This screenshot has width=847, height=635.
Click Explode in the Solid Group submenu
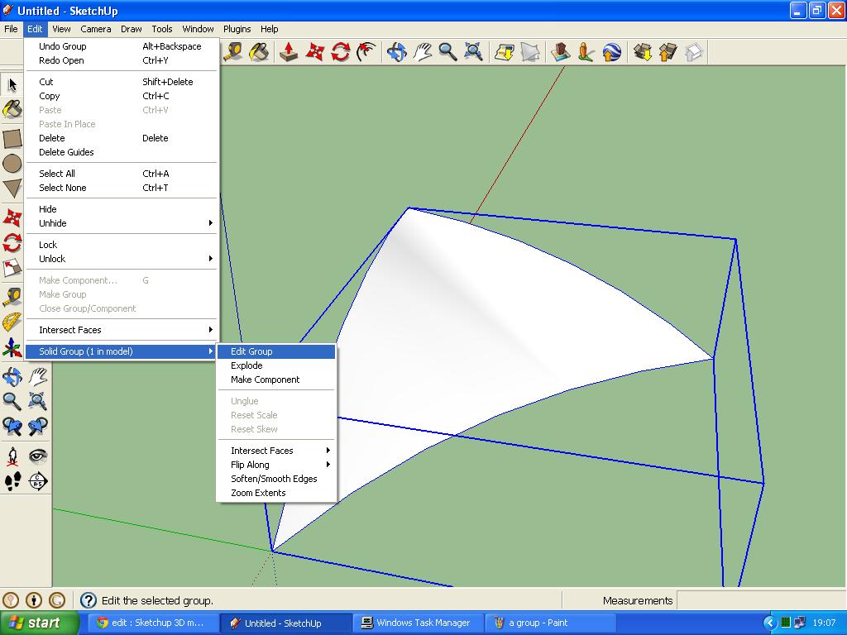246,365
